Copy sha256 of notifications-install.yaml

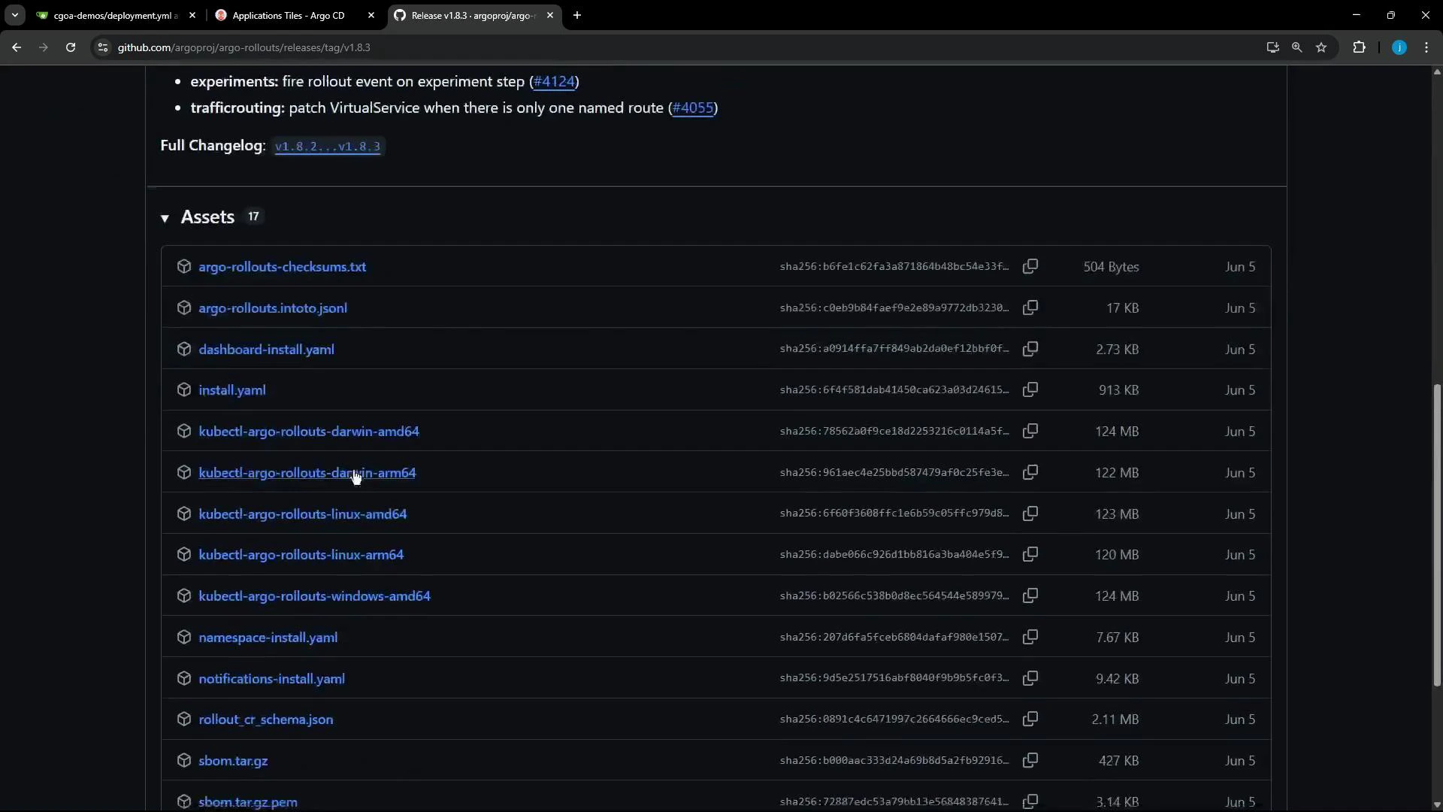(x=1030, y=678)
